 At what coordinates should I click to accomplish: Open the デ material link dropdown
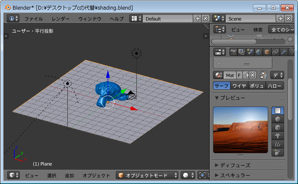(277, 75)
